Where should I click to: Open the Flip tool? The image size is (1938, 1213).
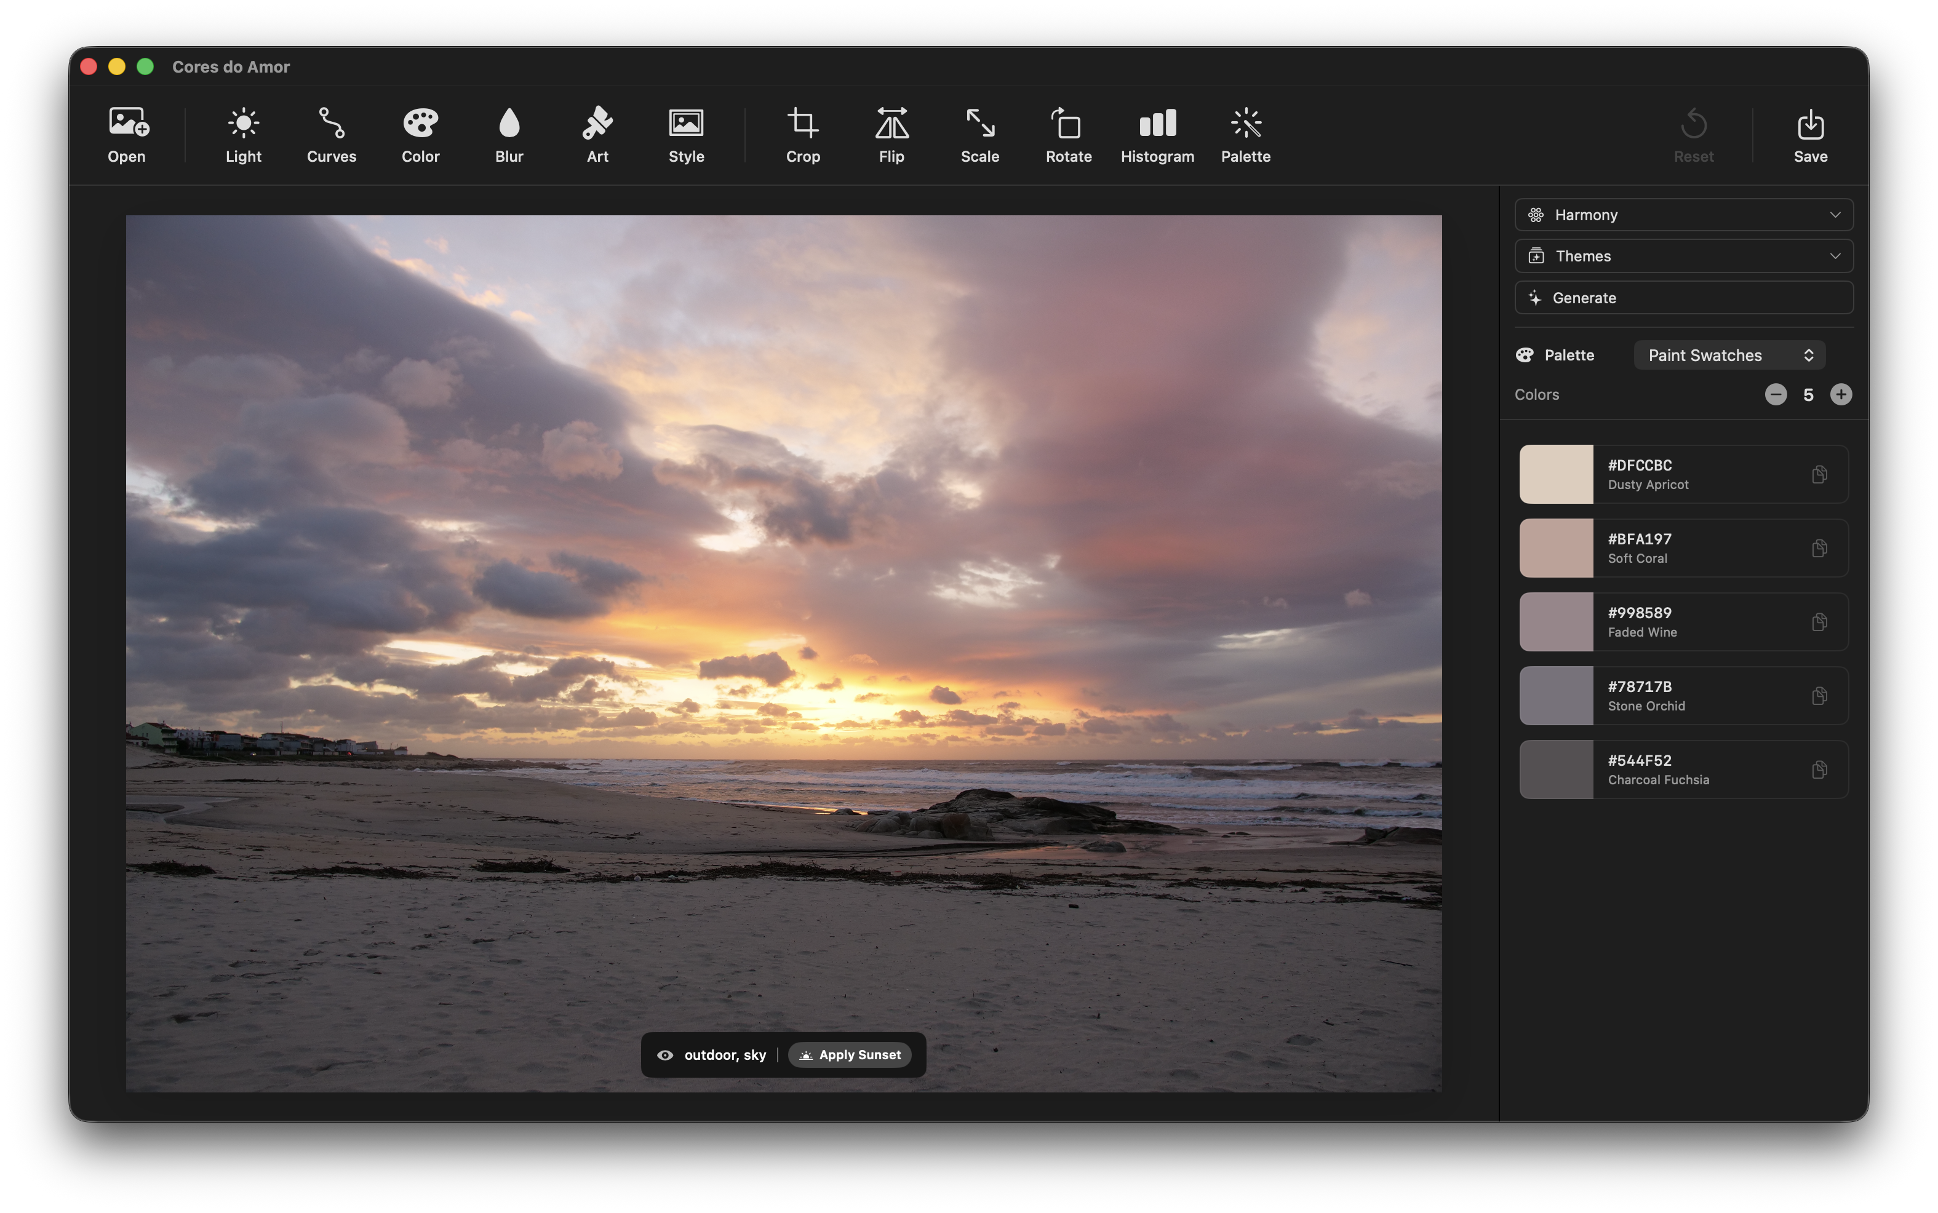(891, 135)
